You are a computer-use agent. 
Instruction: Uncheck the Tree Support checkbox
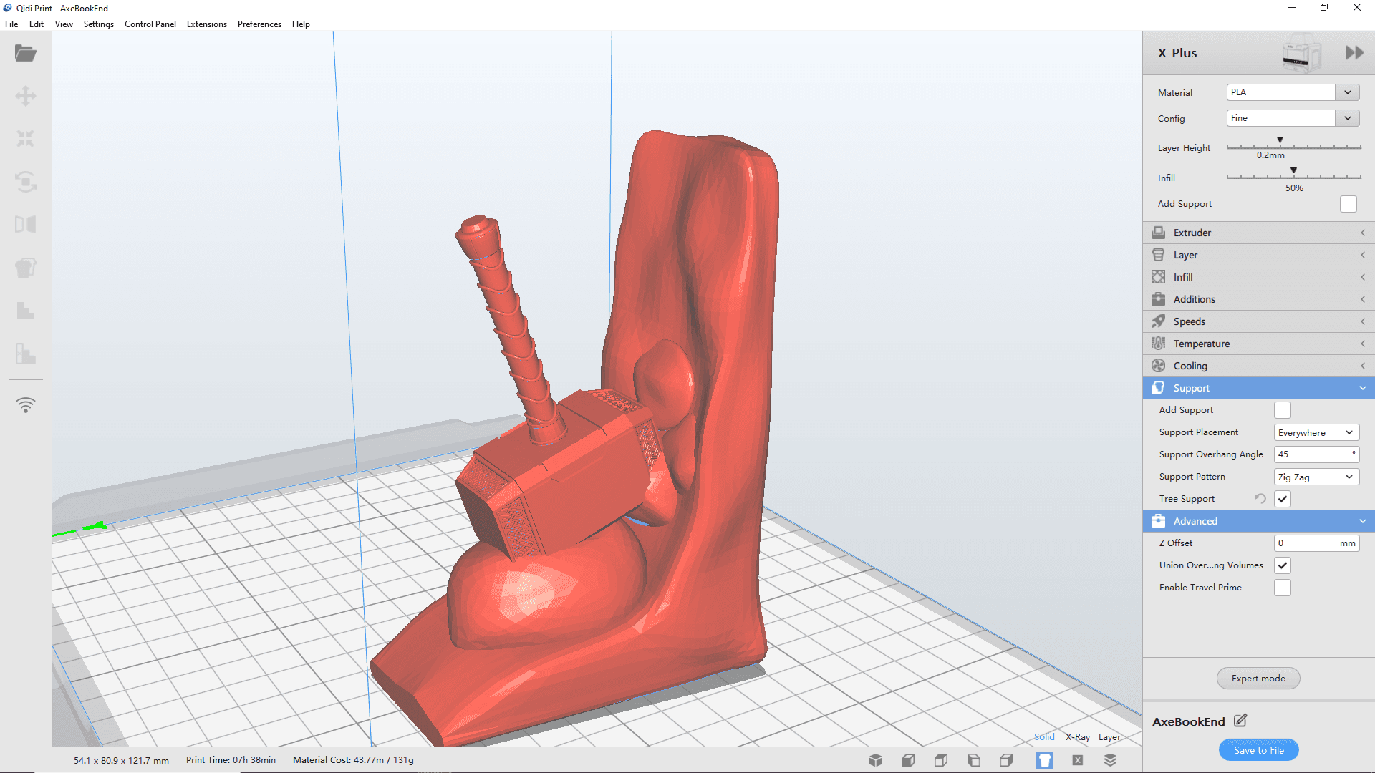[1282, 499]
